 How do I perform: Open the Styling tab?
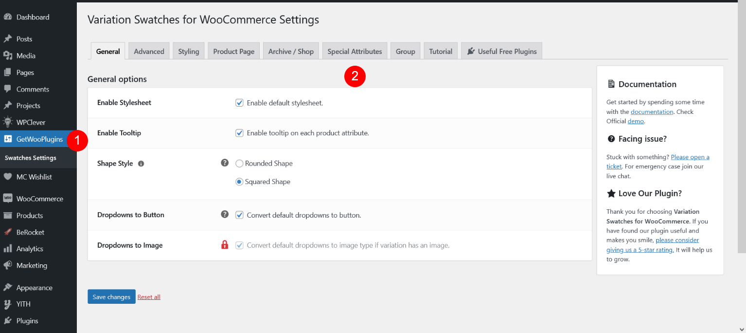pos(189,51)
